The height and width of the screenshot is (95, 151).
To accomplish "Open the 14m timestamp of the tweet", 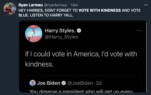I will [x=74, y=5].
